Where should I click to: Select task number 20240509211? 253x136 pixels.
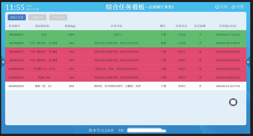click(16, 77)
